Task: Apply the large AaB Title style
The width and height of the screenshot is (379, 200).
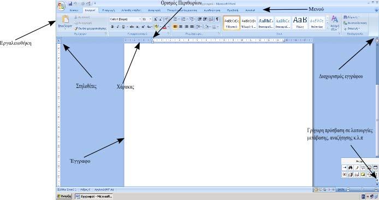Action: (x=300, y=23)
